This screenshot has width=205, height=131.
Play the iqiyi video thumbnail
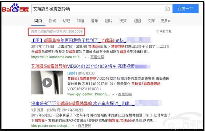point(47,83)
